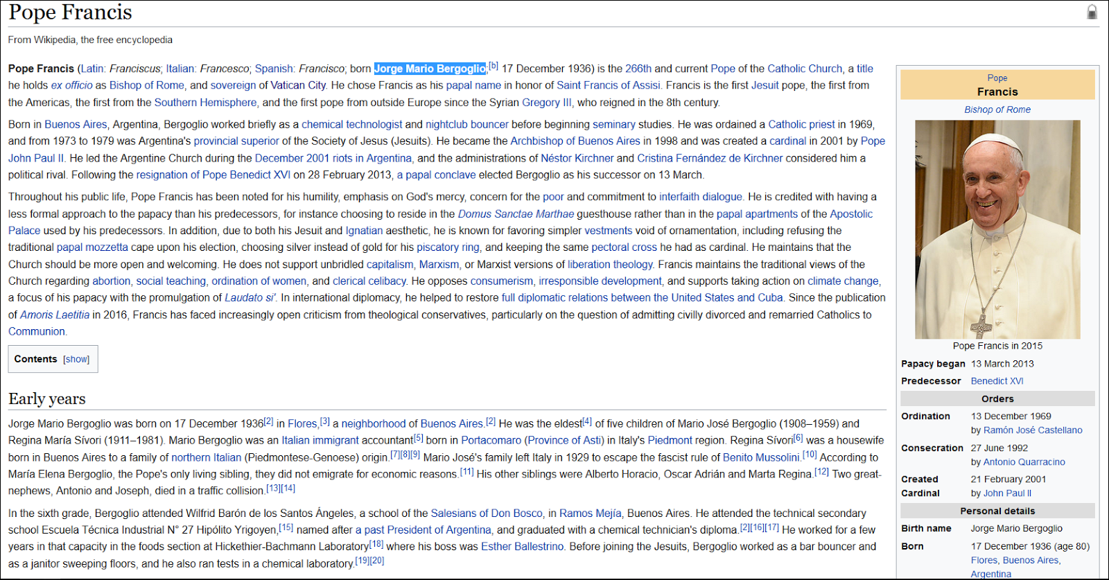The image size is (1109, 580).
Task: Follow the Portacomaro link
Action: 491,441
